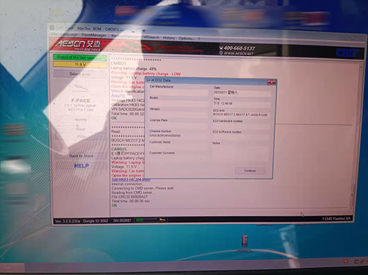
Task: Click the Write button in sidebar
Action: point(81,136)
